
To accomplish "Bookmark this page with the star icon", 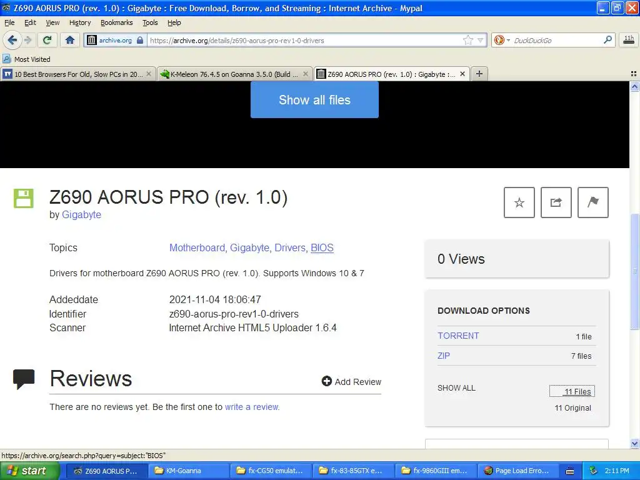I will coord(467,40).
